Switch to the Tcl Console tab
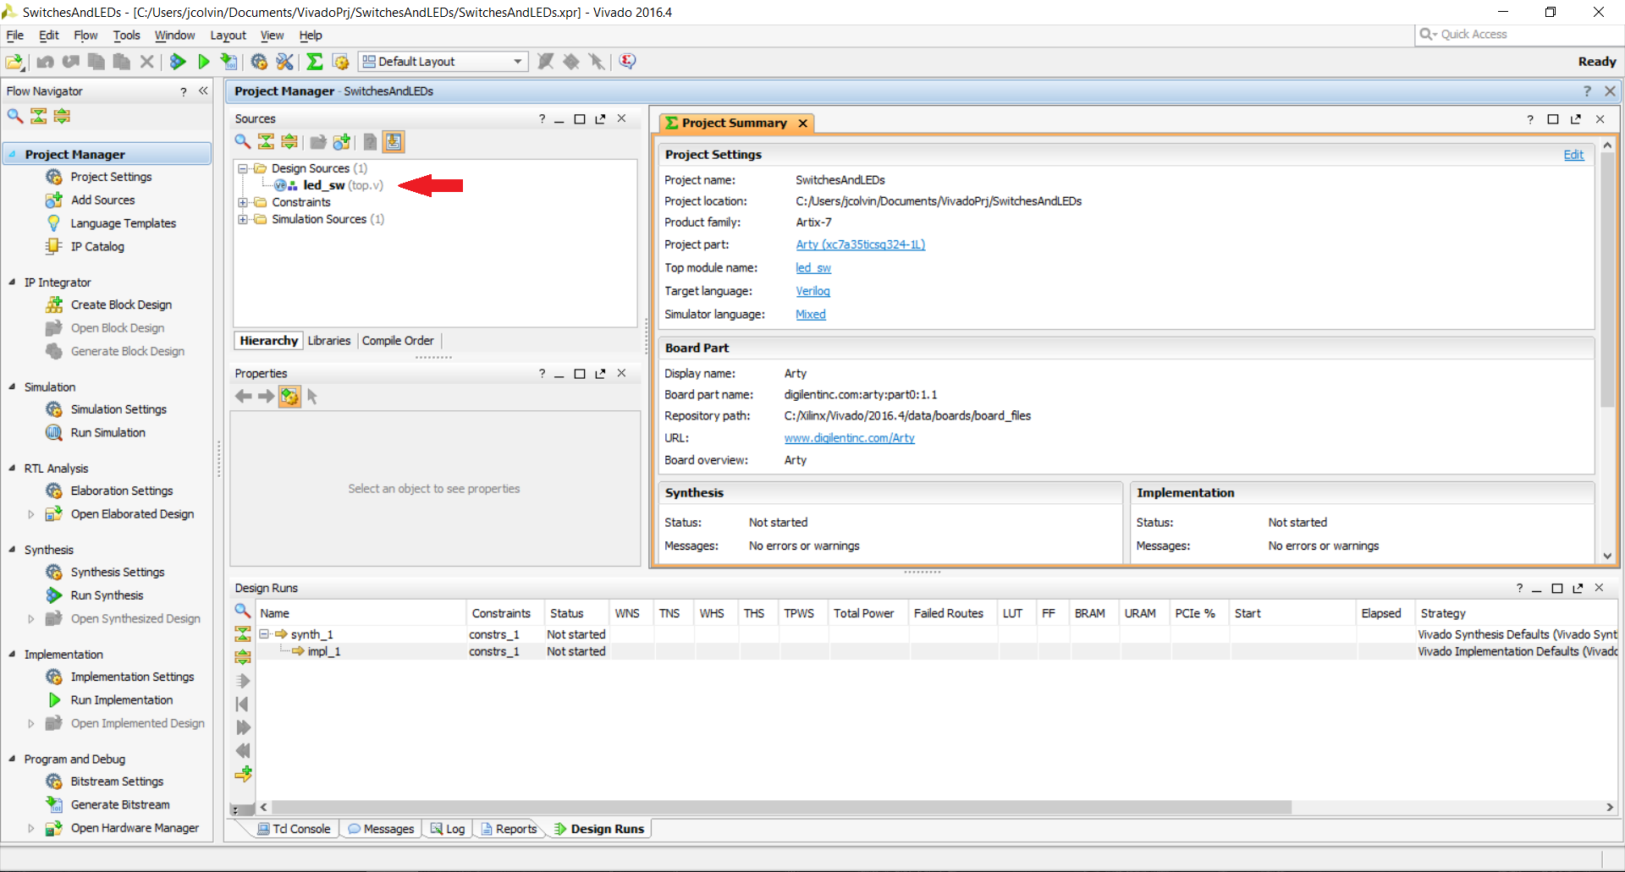The image size is (1625, 872). click(294, 829)
